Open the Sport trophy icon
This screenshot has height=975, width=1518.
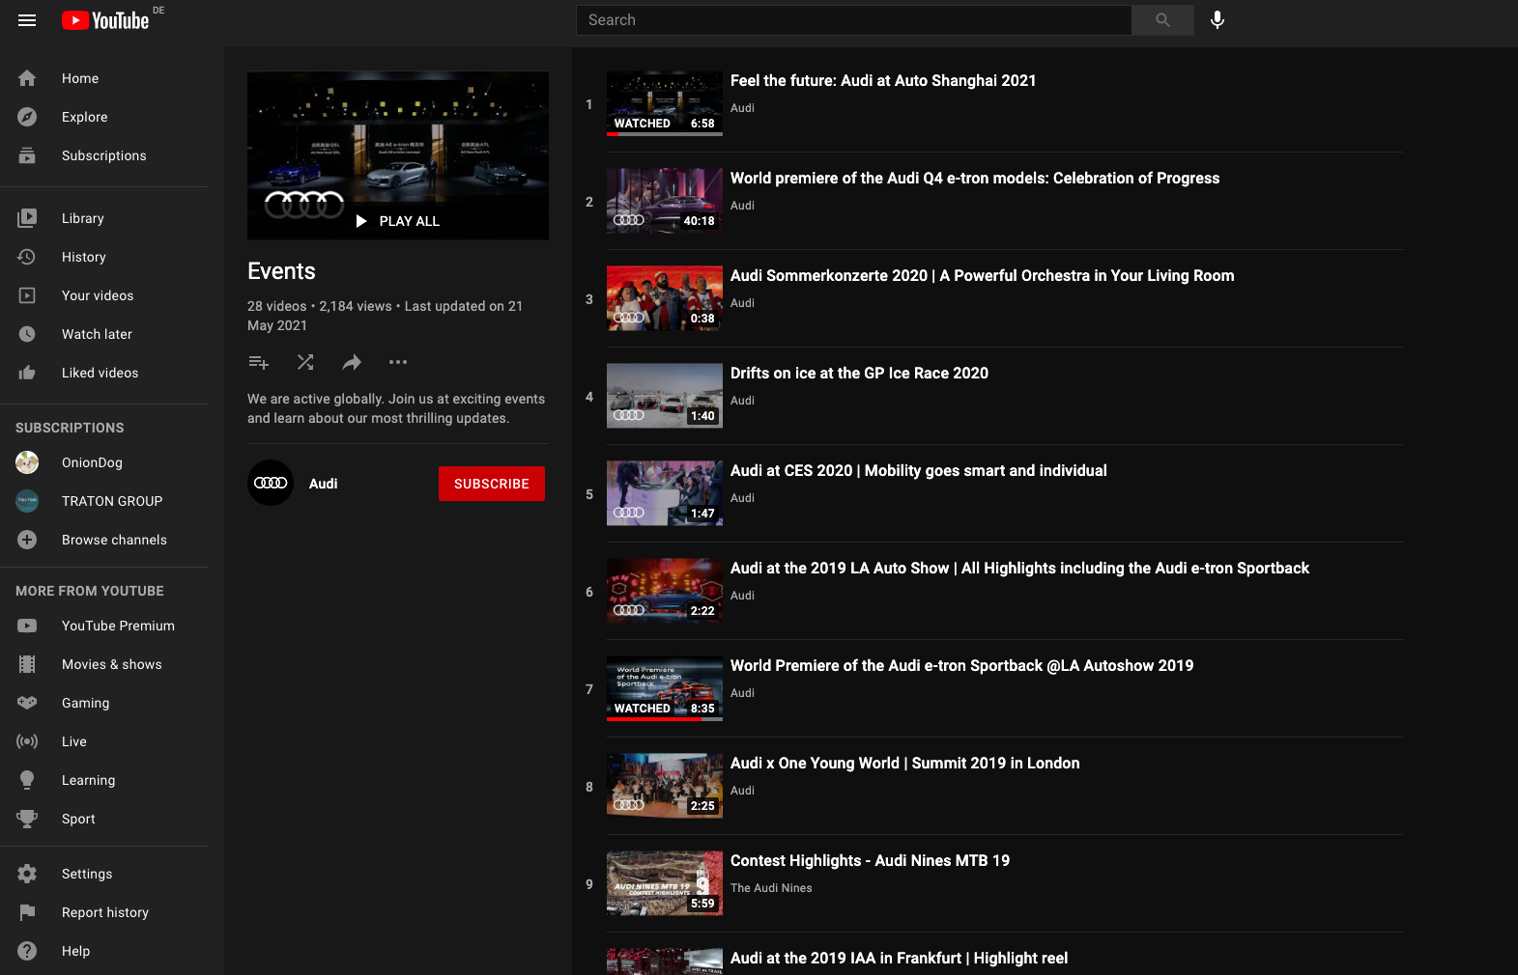tap(27, 819)
